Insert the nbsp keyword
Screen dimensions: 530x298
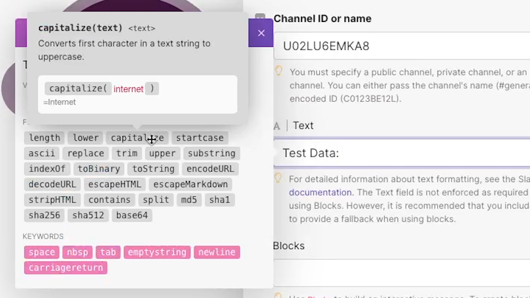pos(77,252)
